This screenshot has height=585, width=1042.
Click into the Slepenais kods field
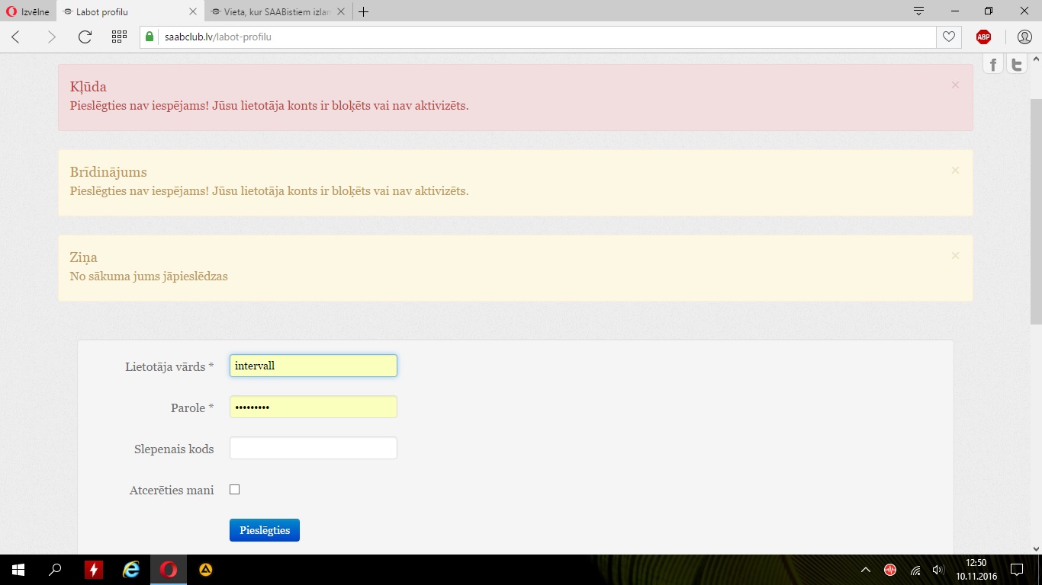point(313,448)
